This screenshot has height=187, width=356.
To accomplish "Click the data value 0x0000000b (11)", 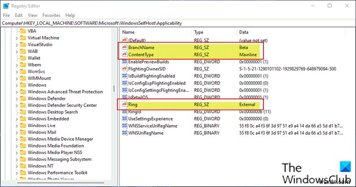I will pos(255,111).
